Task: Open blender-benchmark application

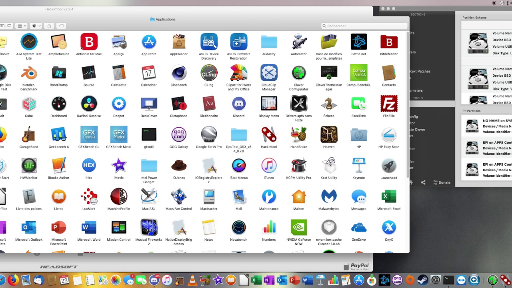Action: click(29, 73)
